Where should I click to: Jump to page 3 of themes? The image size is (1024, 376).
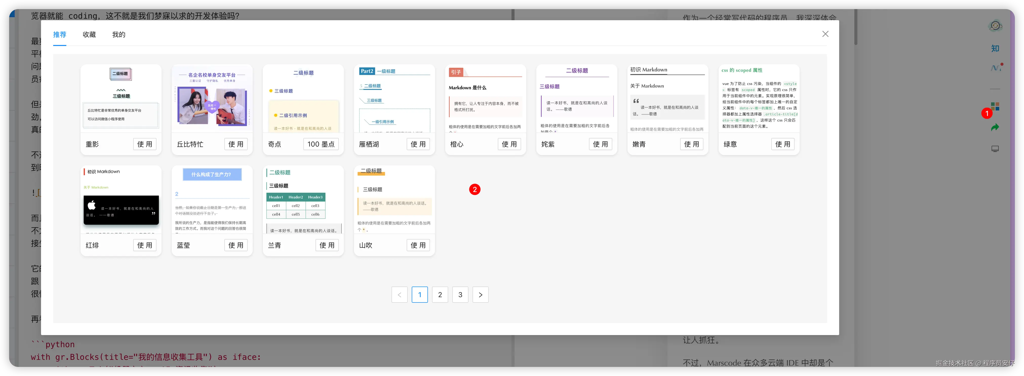(460, 295)
